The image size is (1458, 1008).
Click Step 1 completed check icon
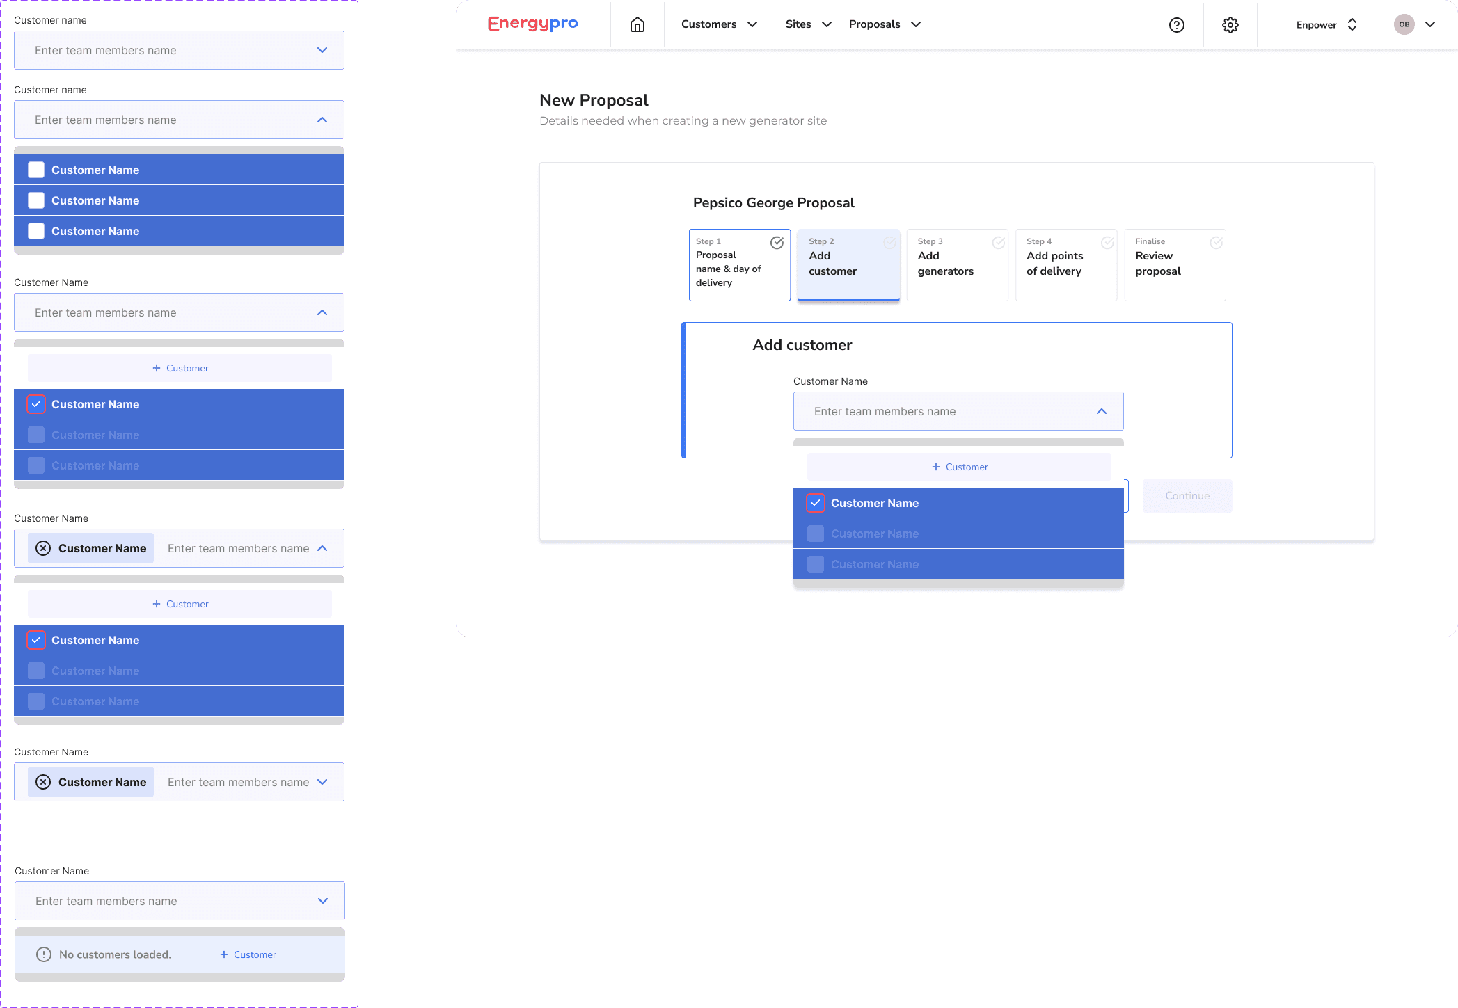[x=777, y=243]
